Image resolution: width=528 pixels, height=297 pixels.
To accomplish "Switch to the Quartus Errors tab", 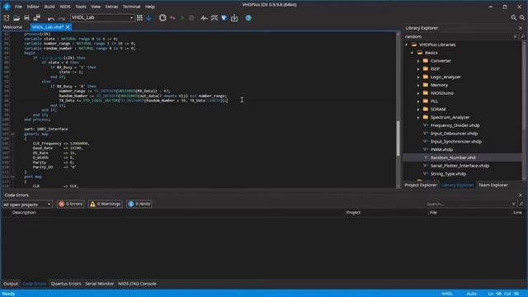I will click(x=66, y=284).
